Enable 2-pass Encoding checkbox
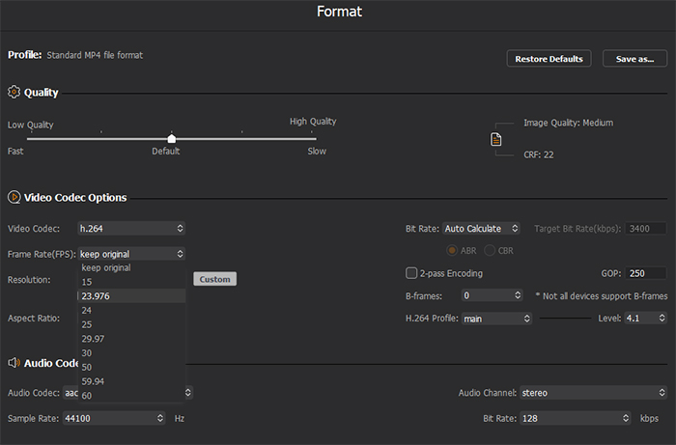 pos(411,273)
